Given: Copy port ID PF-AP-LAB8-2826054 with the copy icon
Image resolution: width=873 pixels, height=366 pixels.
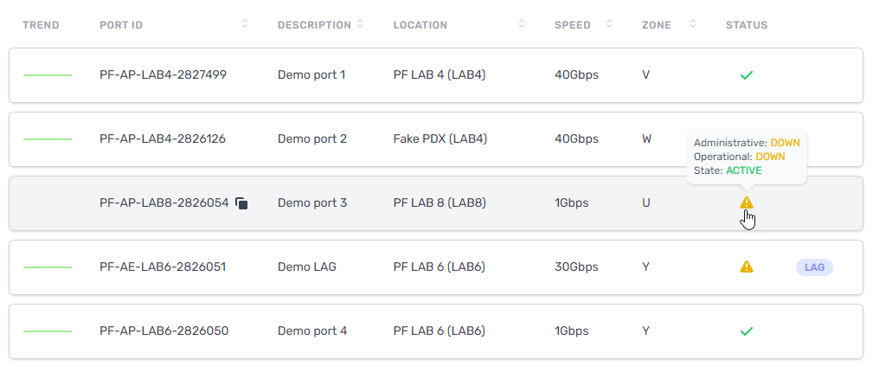Looking at the screenshot, I should (x=241, y=203).
